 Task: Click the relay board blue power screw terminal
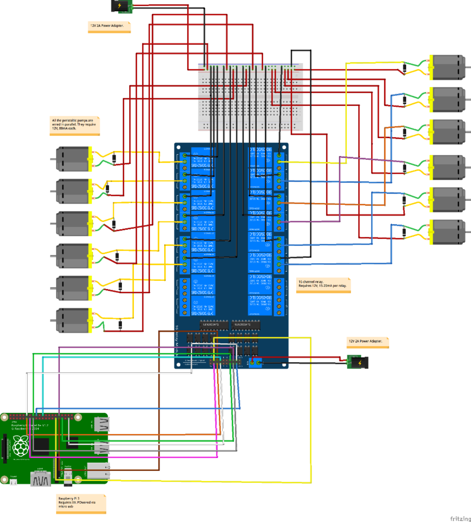pyautogui.click(x=255, y=363)
